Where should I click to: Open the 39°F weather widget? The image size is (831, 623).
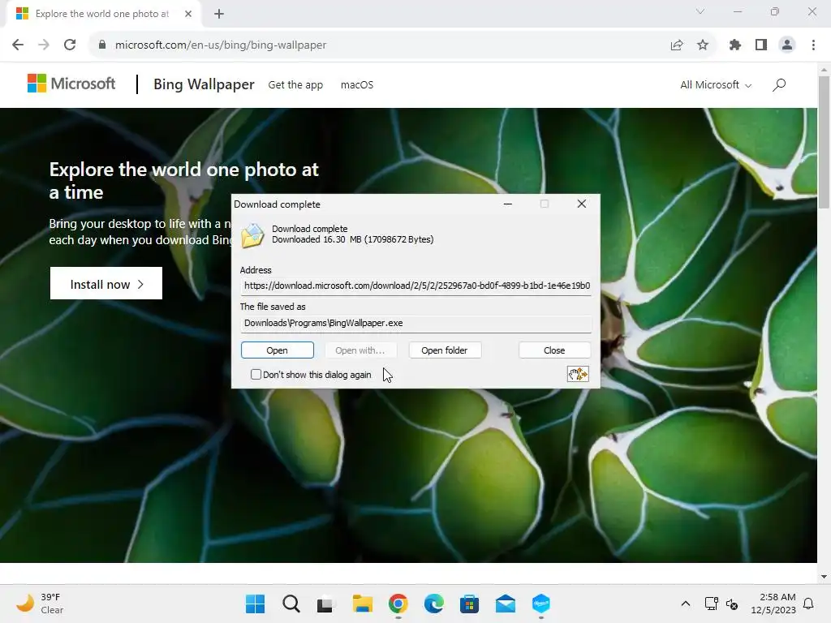pyautogui.click(x=40, y=604)
